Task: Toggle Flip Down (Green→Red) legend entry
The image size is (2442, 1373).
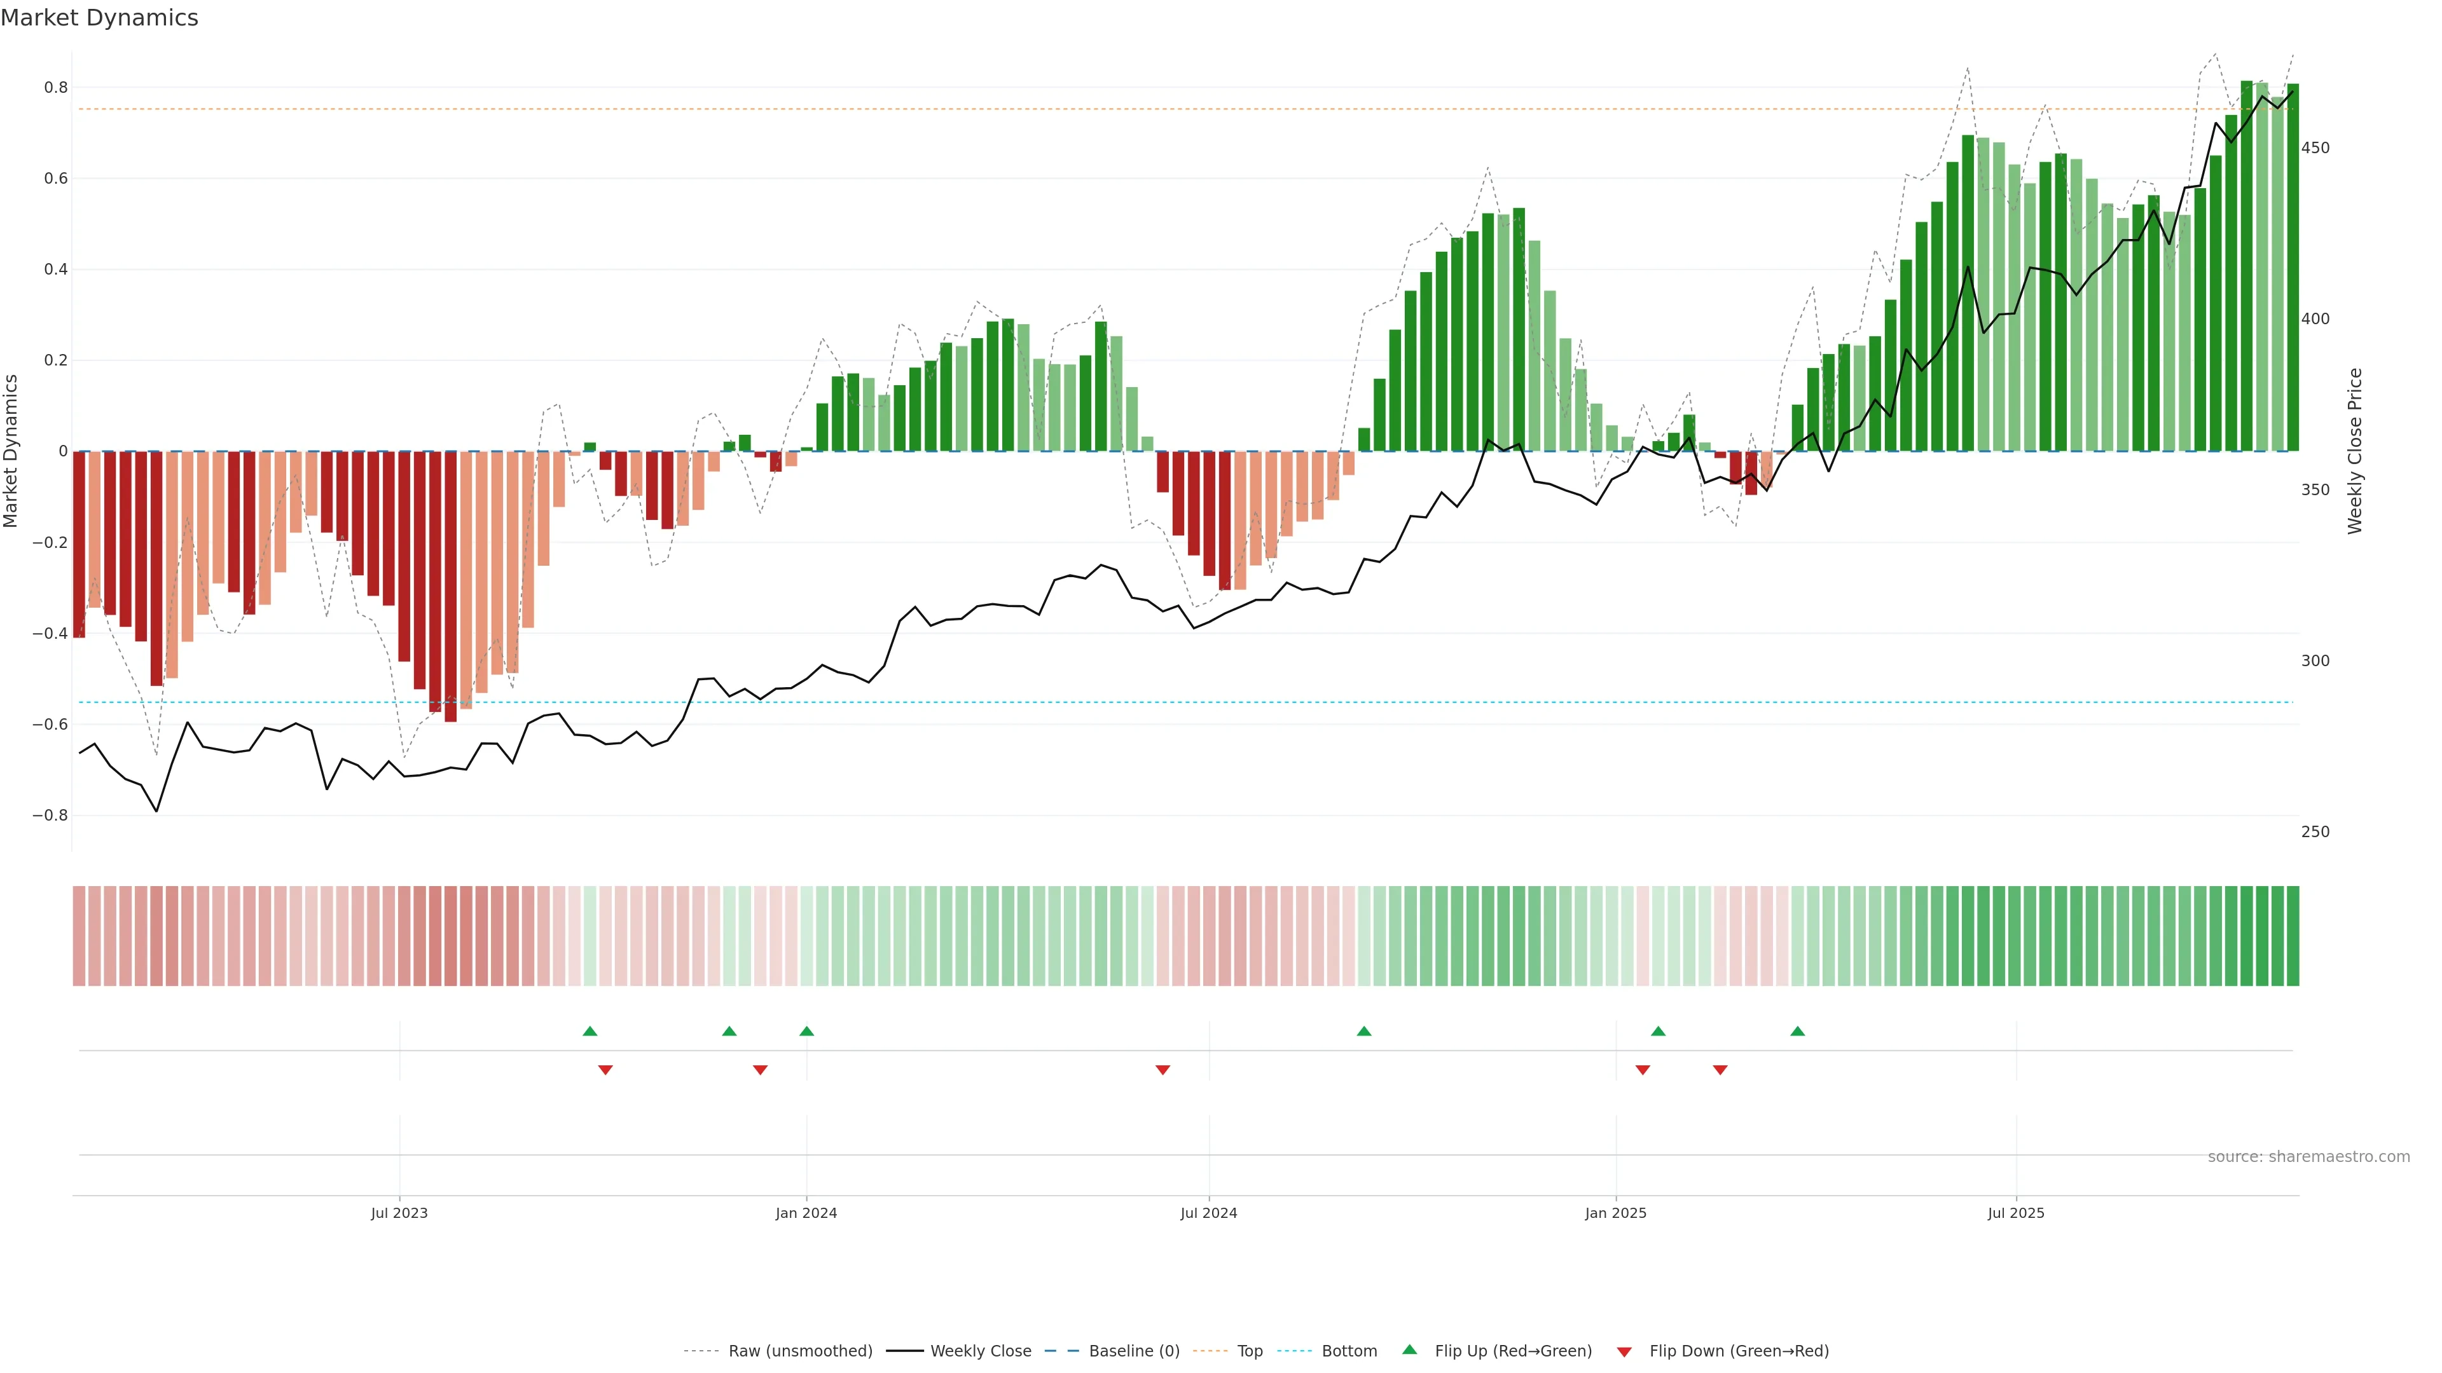Action: (x=1739, y=1351)
